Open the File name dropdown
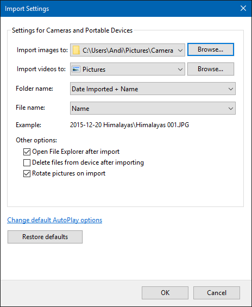 pyautogui.click(x=153, y=108)
